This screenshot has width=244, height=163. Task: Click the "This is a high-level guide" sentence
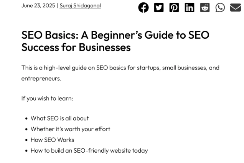pos(120,68)
